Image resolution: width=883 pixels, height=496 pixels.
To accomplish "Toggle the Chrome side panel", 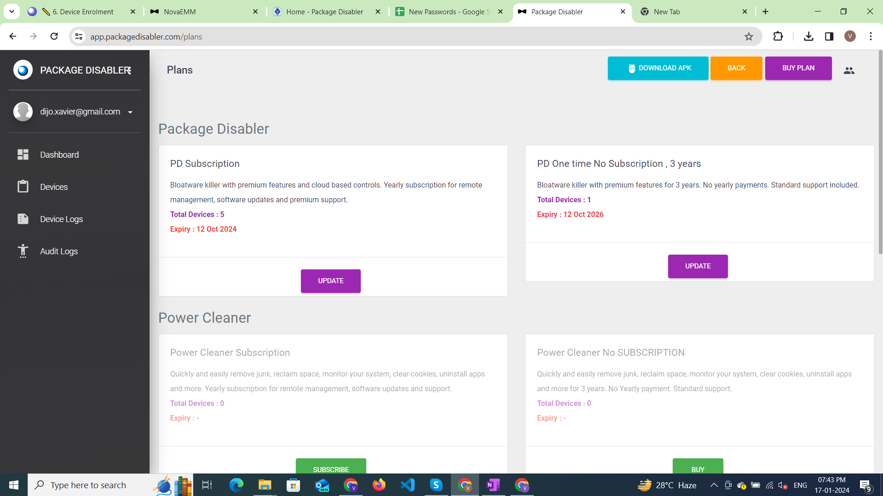I will coord(829,36).
